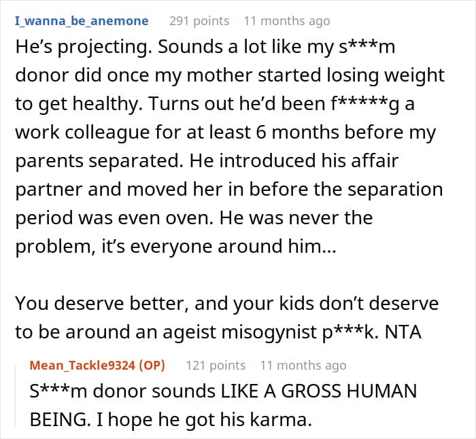This screenshot has height=439, width=476.
Task: Click the 121 points score
Action: pos(216,366)
